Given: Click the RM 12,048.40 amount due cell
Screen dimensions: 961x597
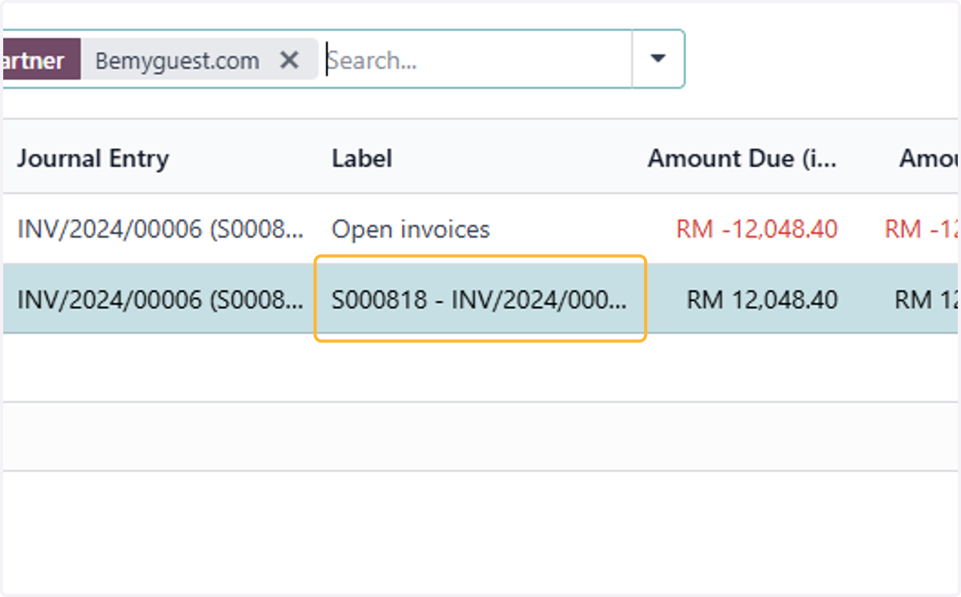Looking at the screenshot, I should tap(762, 300).
